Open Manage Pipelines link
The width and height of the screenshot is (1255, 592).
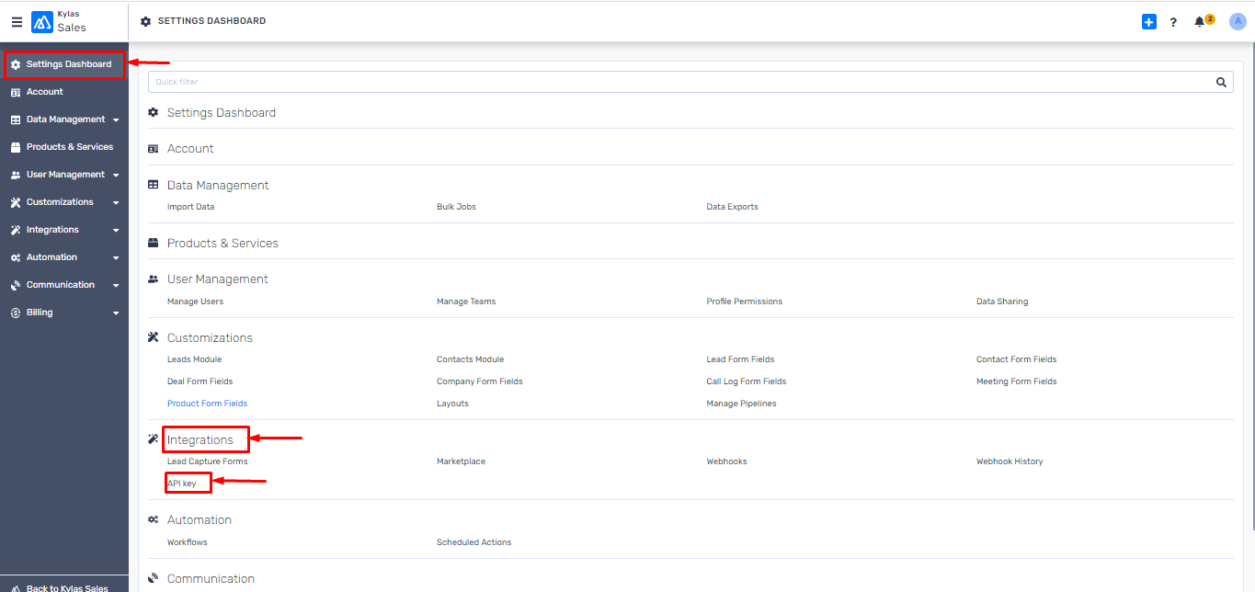742,404
